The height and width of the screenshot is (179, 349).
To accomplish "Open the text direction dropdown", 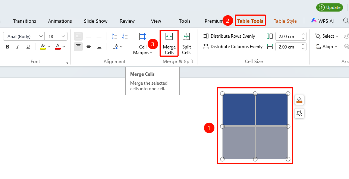I will pos(117,47).
